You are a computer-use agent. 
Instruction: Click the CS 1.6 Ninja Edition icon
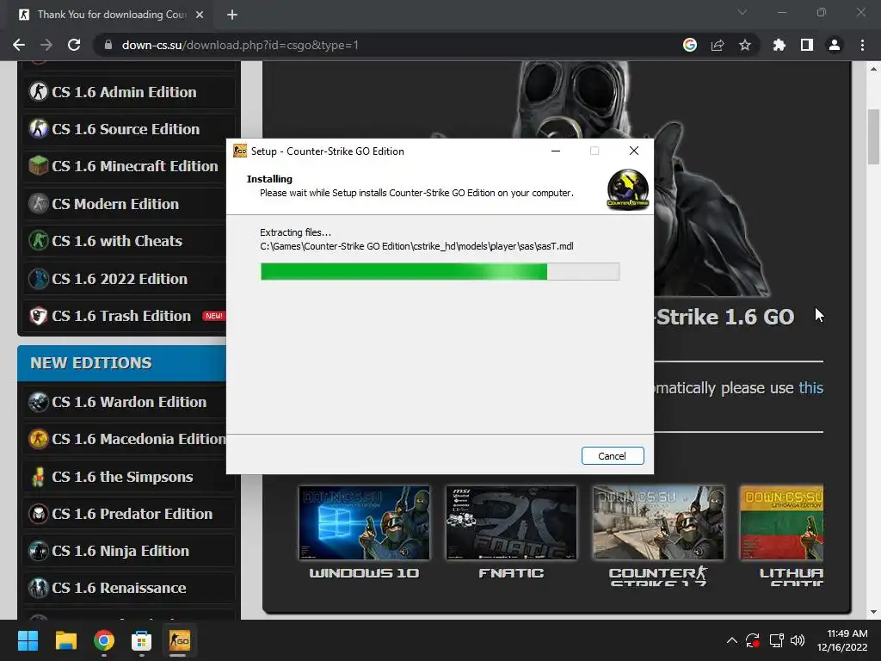[x=38, y=551]
